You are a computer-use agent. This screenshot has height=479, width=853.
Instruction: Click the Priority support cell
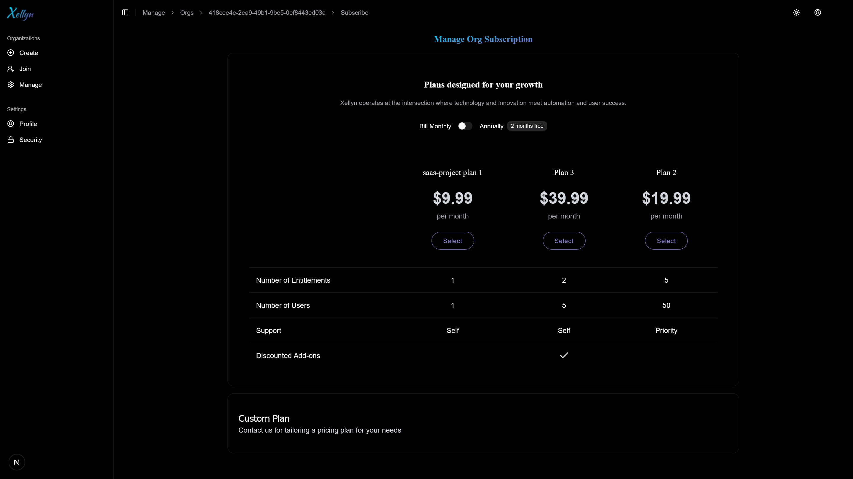666,331
